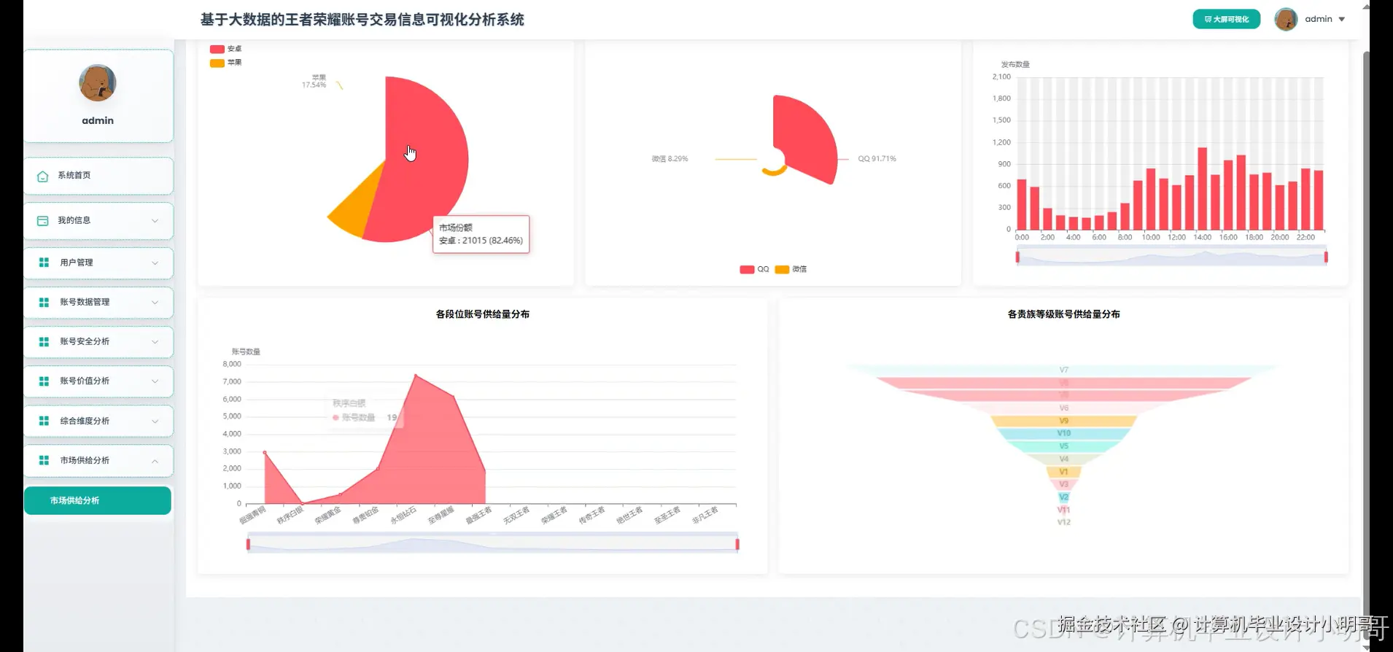The image size is (1393, 652).
Task: Click the 账号安全分析 grid icon
Action: [x=44, y=341]
